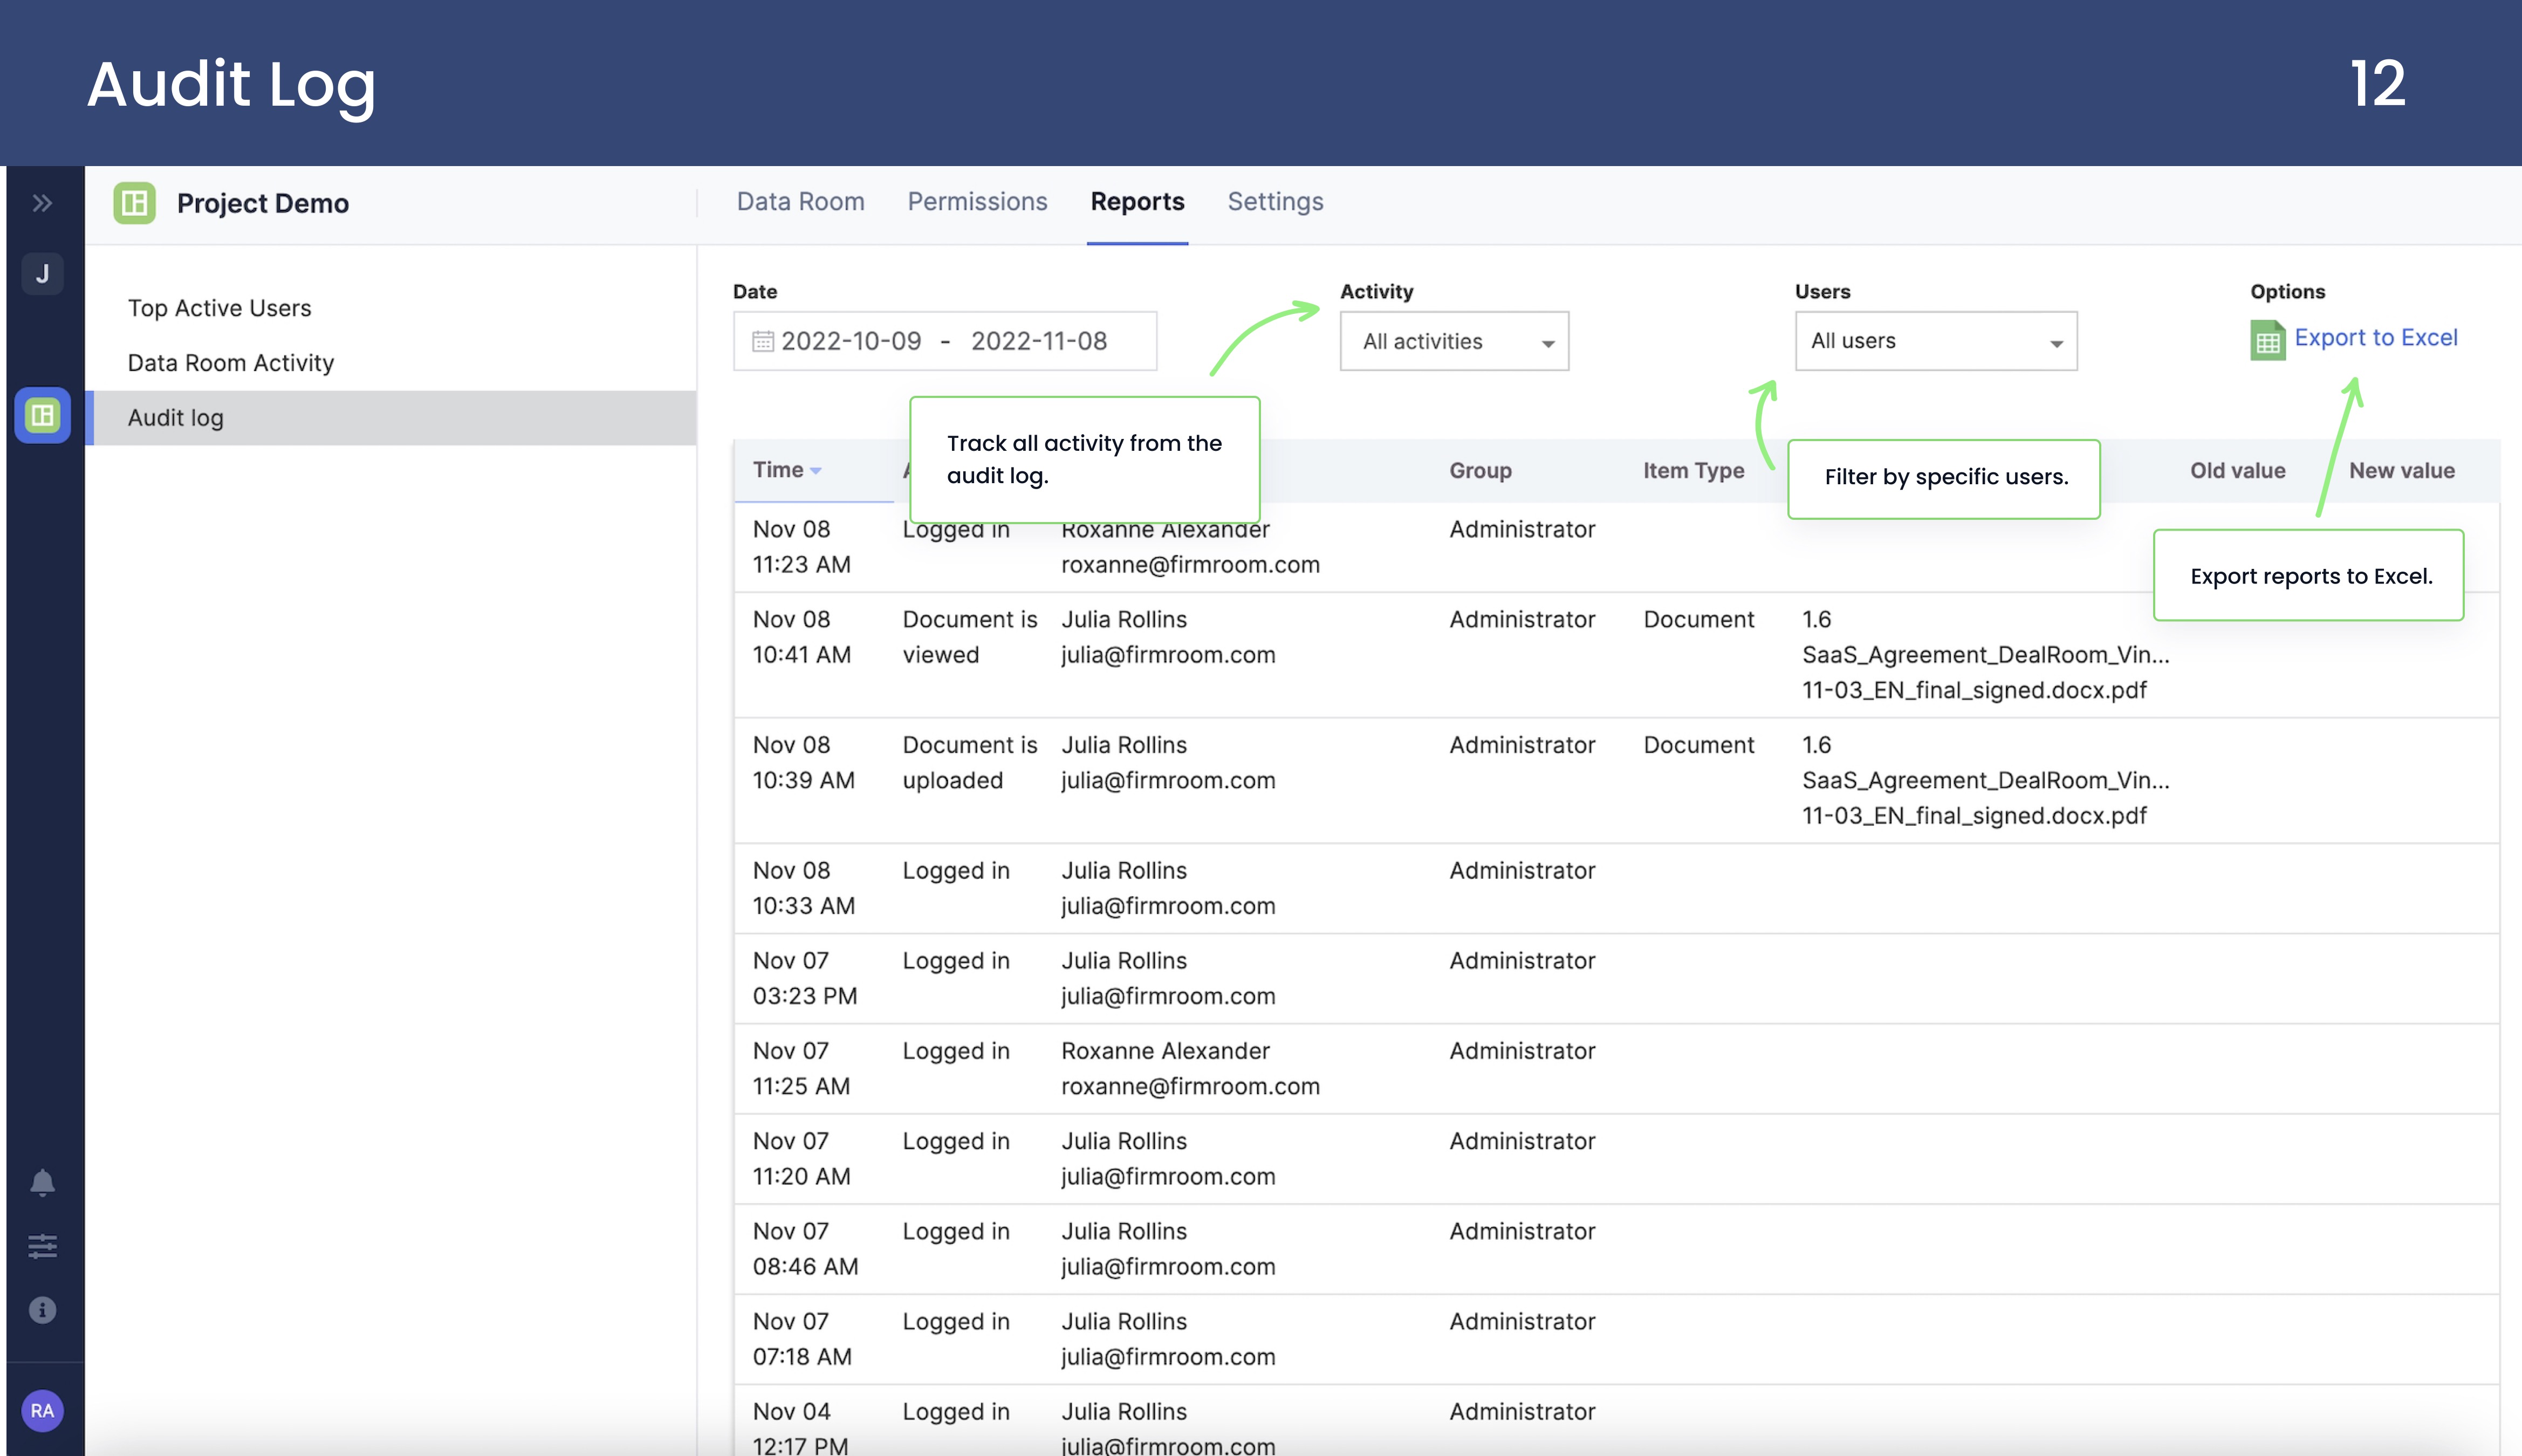Viewport: 2522px width, 1456px height.
Task: Select the Nov 08 10:33 AM row
Action: coord(1616,888)
